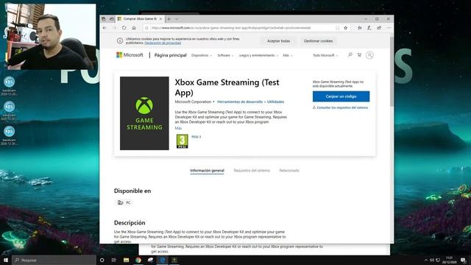
Task: Click the cookie notice info icon
Action: 120,41
